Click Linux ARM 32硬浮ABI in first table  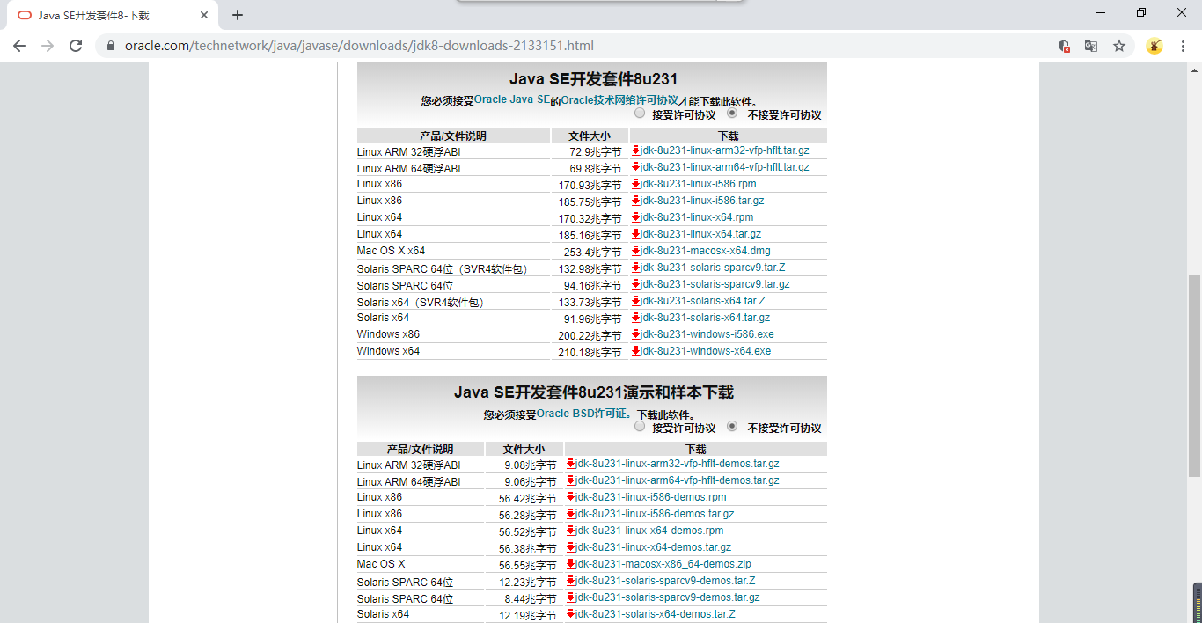point(409,152)
